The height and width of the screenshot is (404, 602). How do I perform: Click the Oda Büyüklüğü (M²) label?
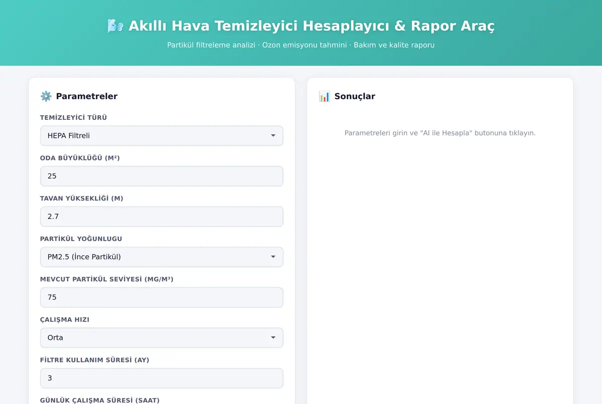point(80,158)
